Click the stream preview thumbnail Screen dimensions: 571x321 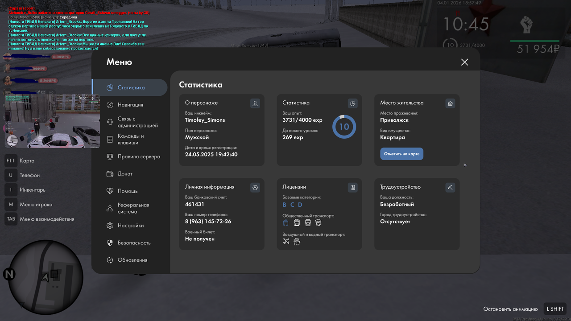52,121
